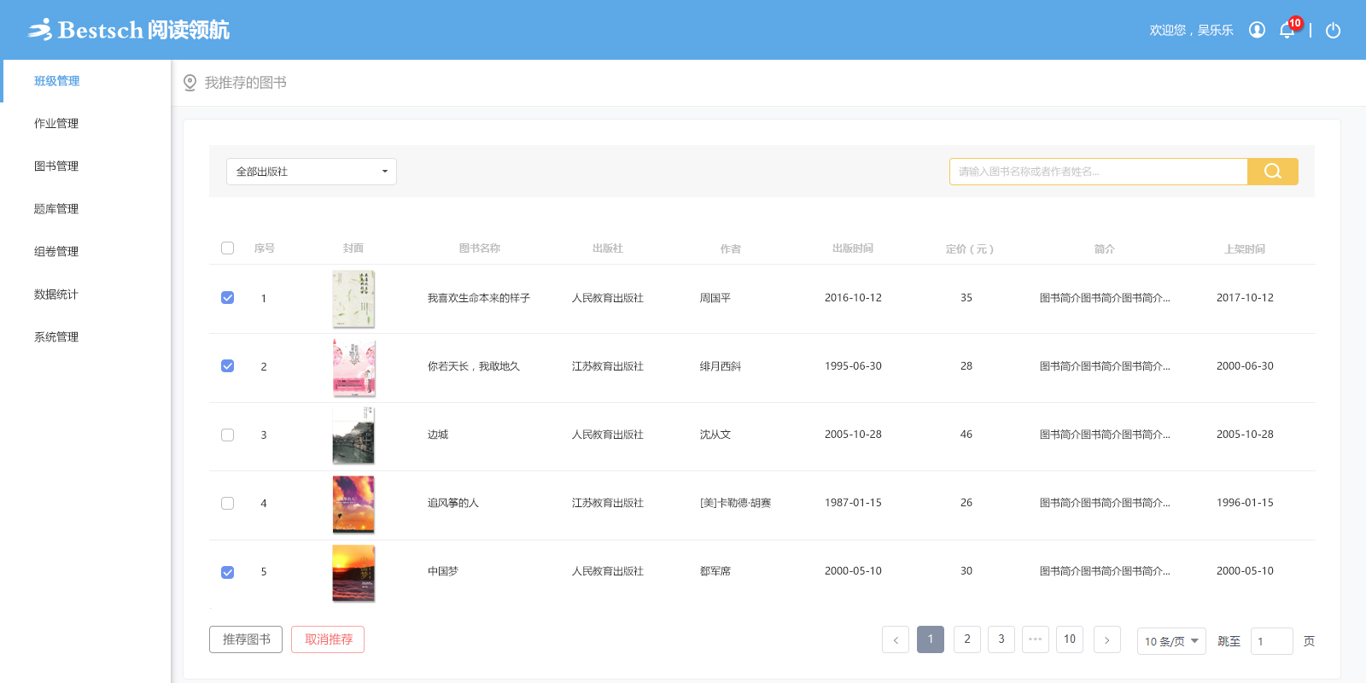Click the 取消推荐 button
The width and height of the screenshot is (1366, 683).
tap(328, 639)
